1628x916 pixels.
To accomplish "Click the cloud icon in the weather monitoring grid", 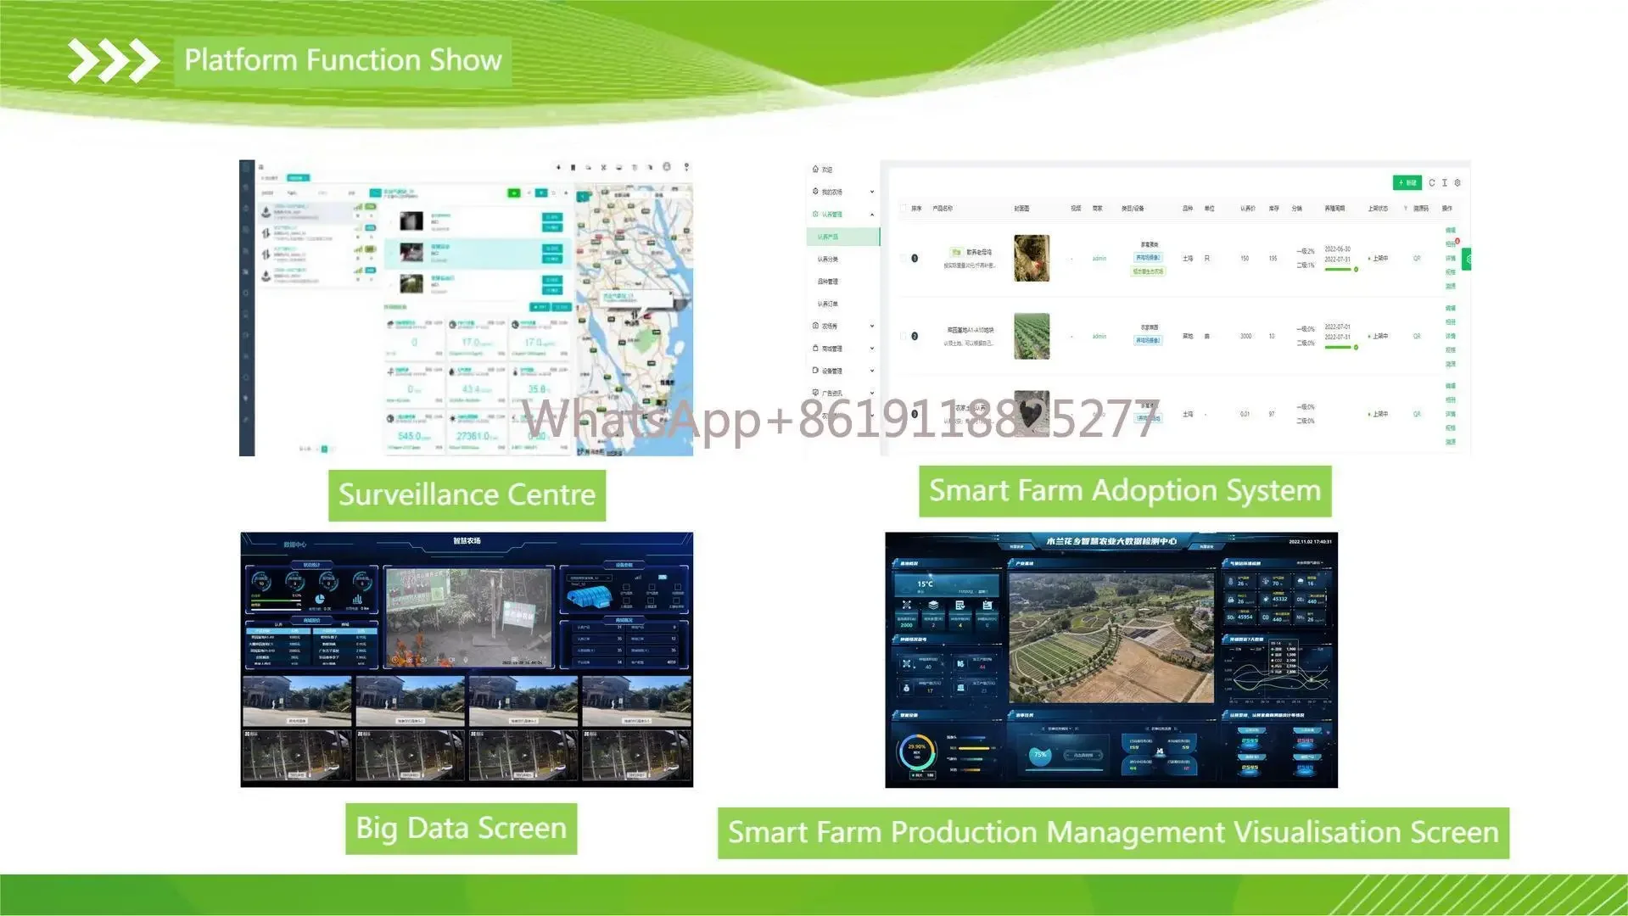I will click(1301, 581).
